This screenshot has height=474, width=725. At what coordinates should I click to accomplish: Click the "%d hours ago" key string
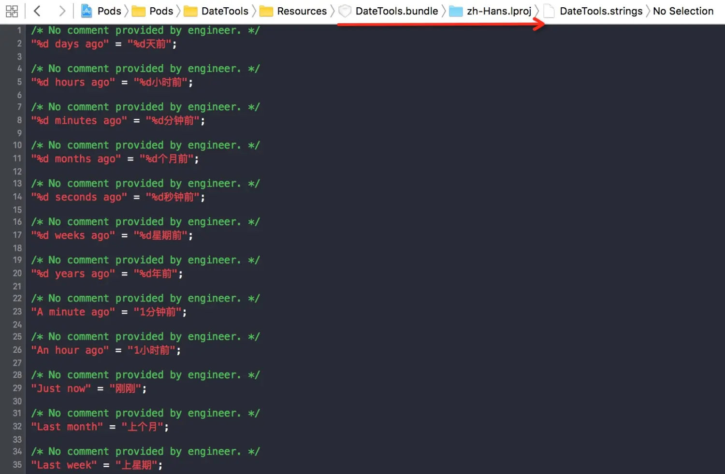73,82
